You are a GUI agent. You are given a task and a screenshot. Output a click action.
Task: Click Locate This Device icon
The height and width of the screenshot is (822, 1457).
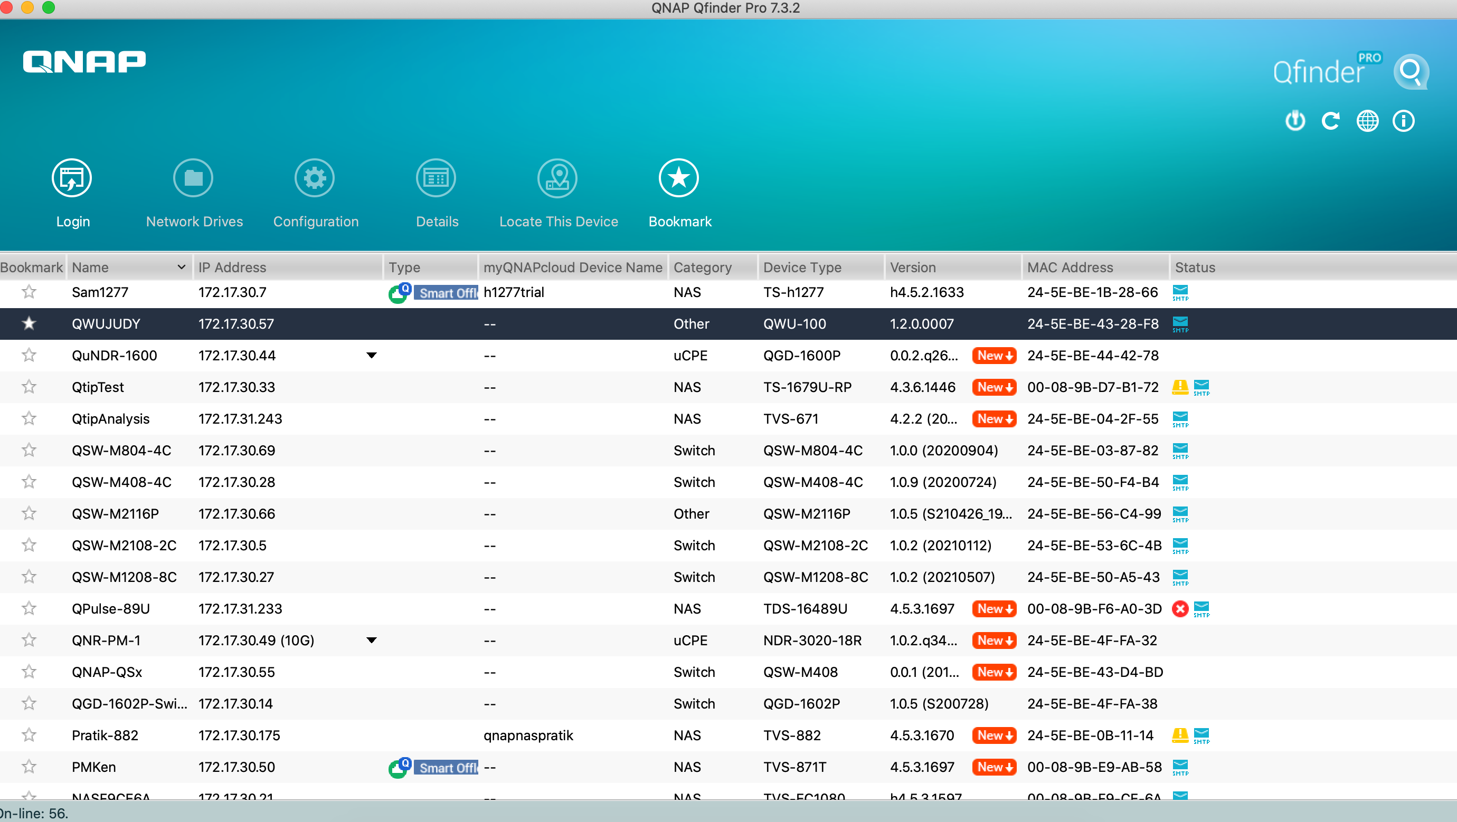(x=557, y=178)
